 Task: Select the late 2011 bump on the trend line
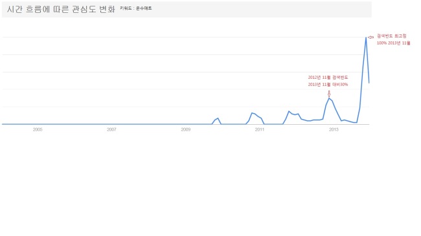tap(289, 111)
